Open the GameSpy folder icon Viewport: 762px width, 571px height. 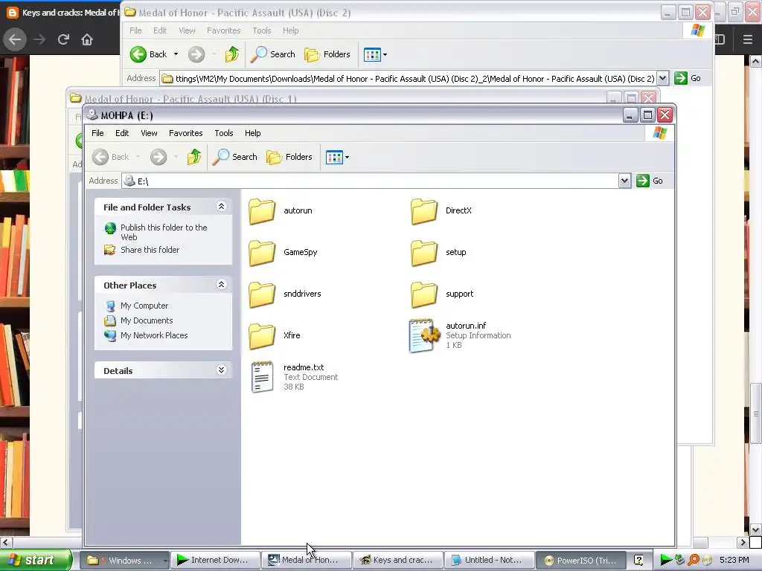[x=262, y=253]
